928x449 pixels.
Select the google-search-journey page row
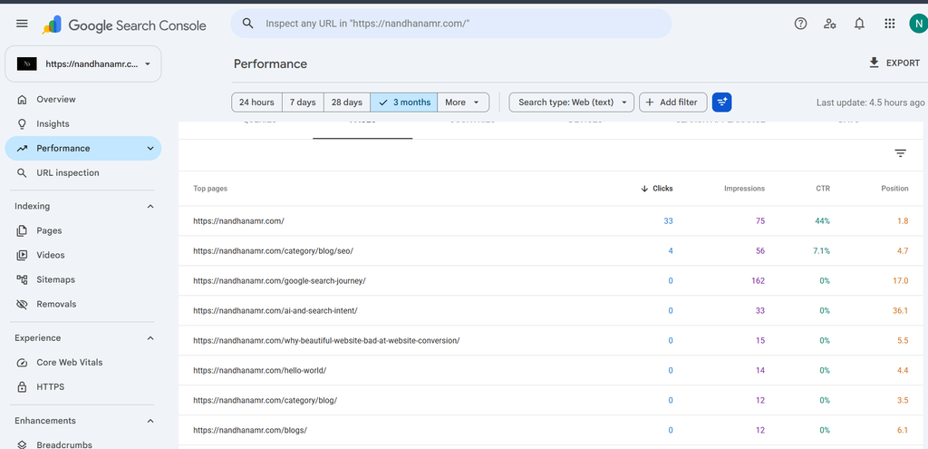(x=553, y=281)
